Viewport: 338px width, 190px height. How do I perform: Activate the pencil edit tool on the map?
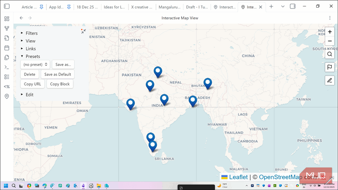(330, 80)
